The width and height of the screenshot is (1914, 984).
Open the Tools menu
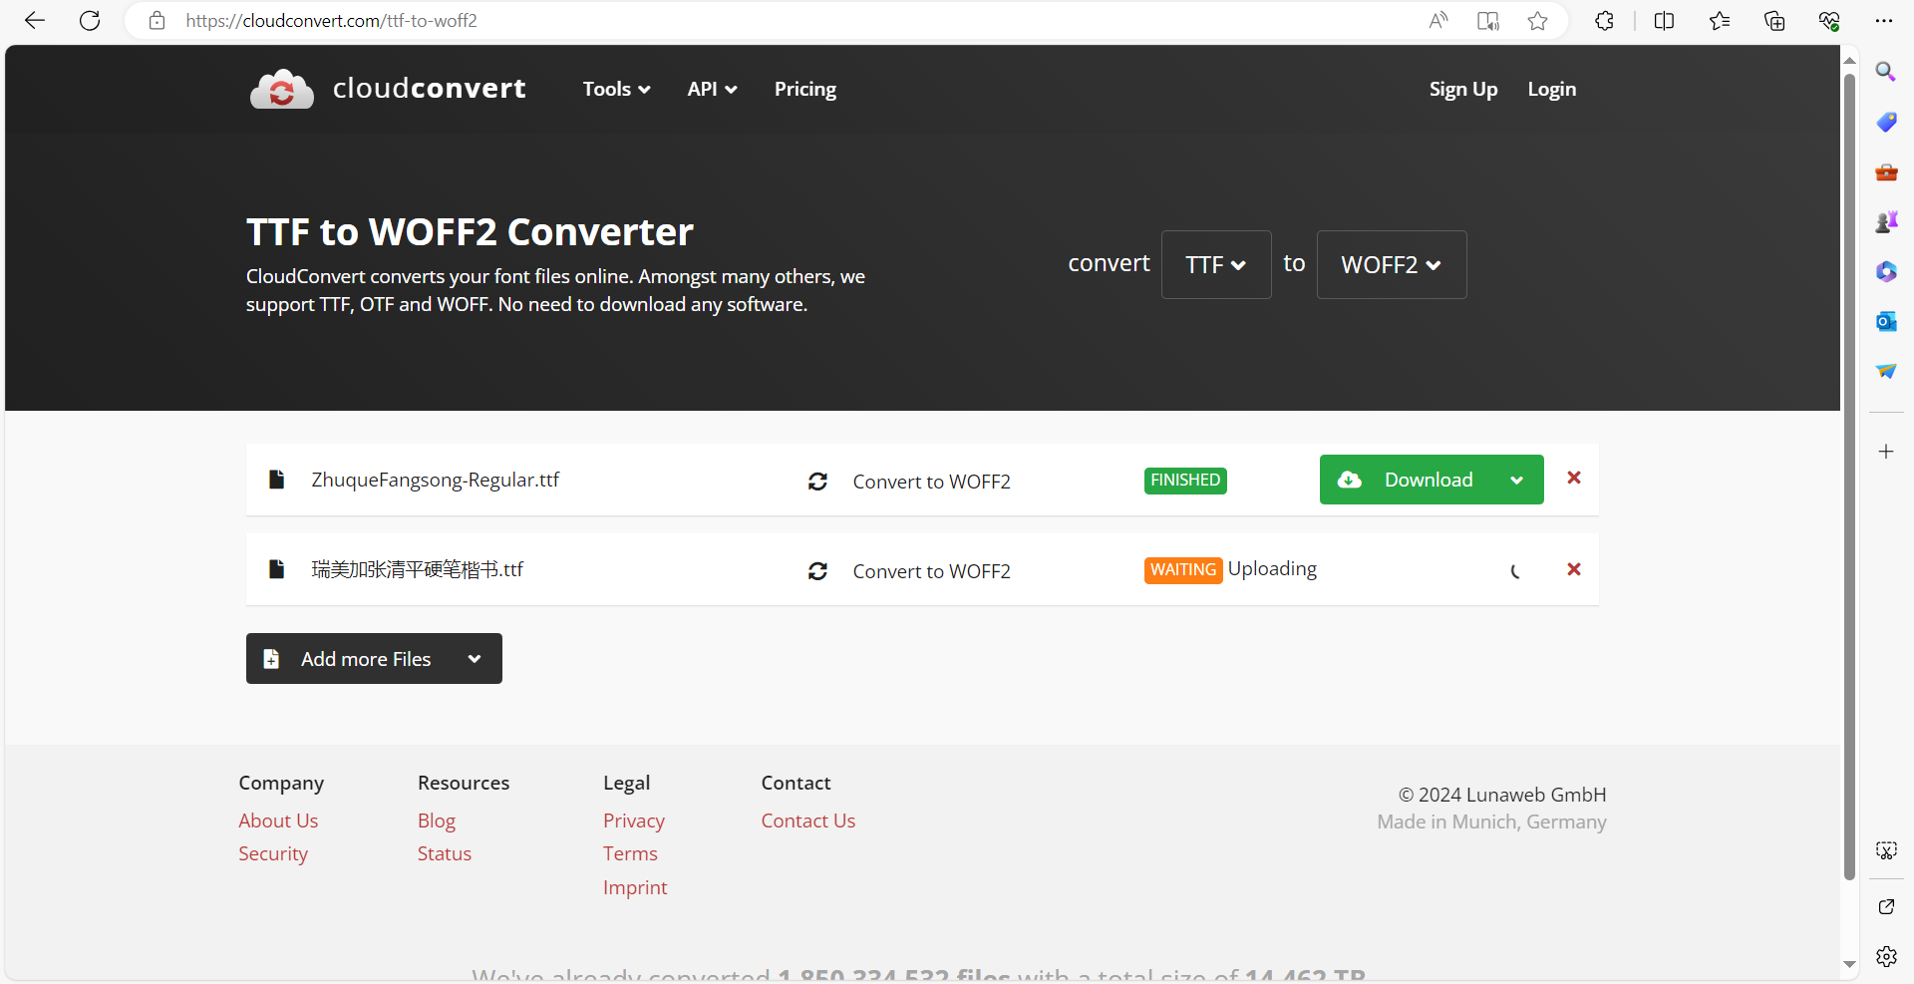click(616, 89)
